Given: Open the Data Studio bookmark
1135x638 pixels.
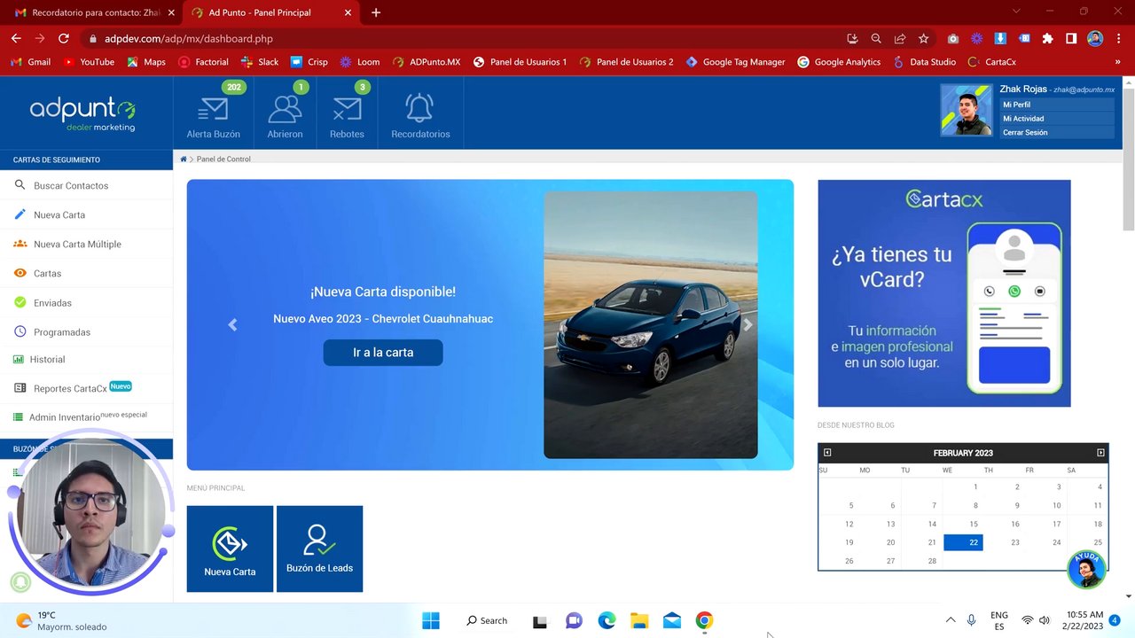Looking at the screenshot, I should tap(924, 62).
